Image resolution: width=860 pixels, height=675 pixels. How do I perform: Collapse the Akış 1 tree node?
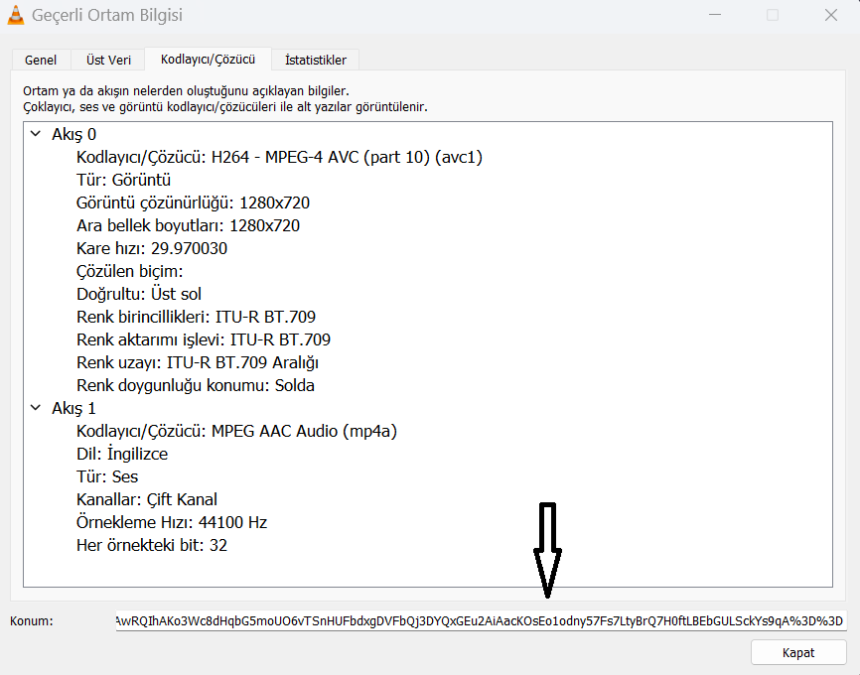coord(36,408)
